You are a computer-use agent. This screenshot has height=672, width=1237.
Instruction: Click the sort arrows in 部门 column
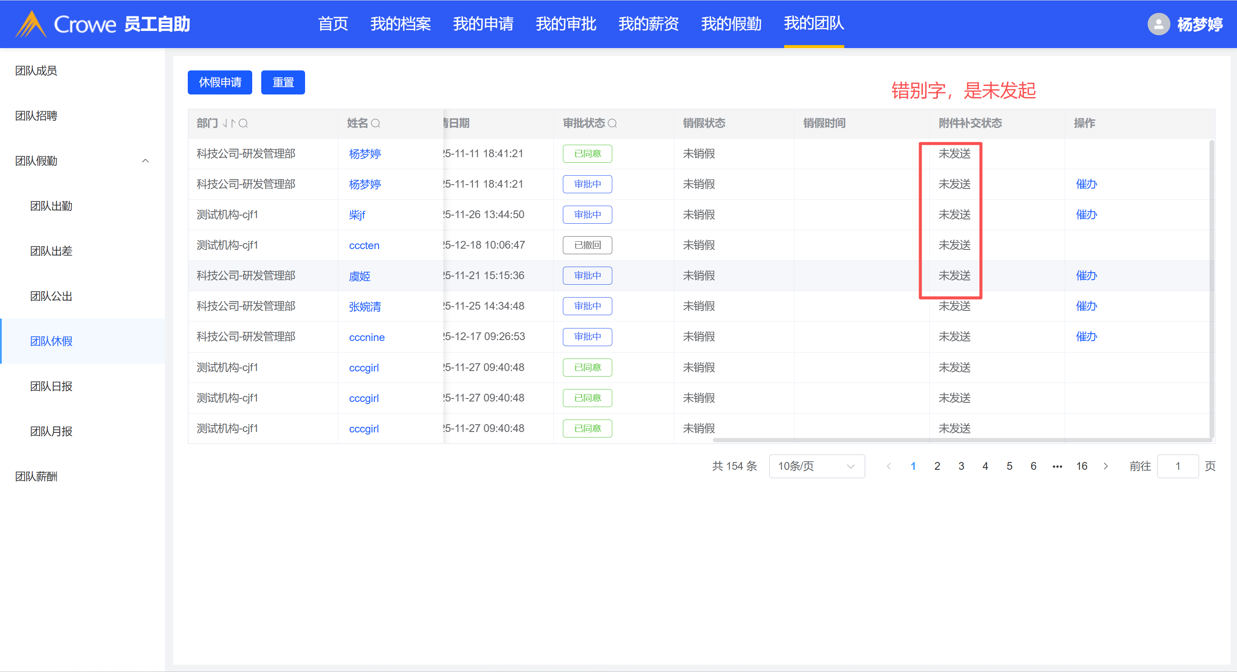pyautogui.click(x=229, y=123)
